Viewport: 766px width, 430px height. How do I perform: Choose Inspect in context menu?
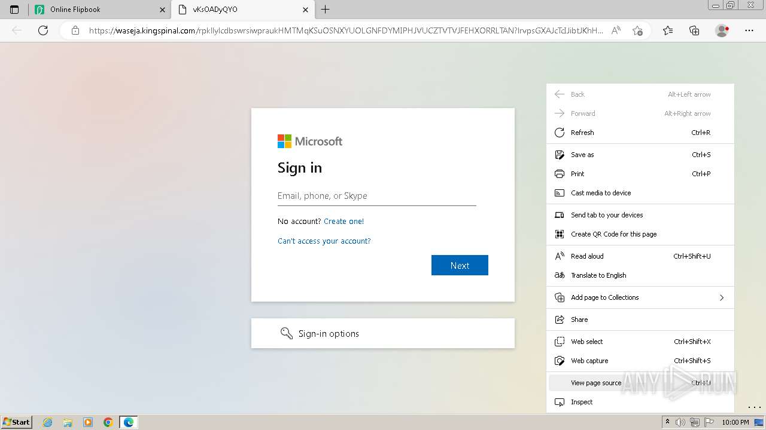pos(640,402)
